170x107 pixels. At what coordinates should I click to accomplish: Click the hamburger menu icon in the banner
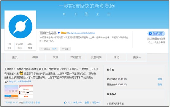click(x=109, y=14)
